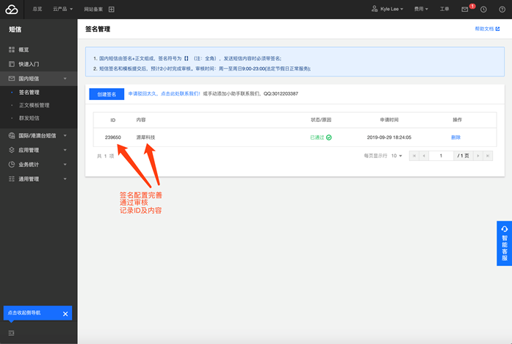
Task: Open the 帮助文档 link
Action: [484, 29]
